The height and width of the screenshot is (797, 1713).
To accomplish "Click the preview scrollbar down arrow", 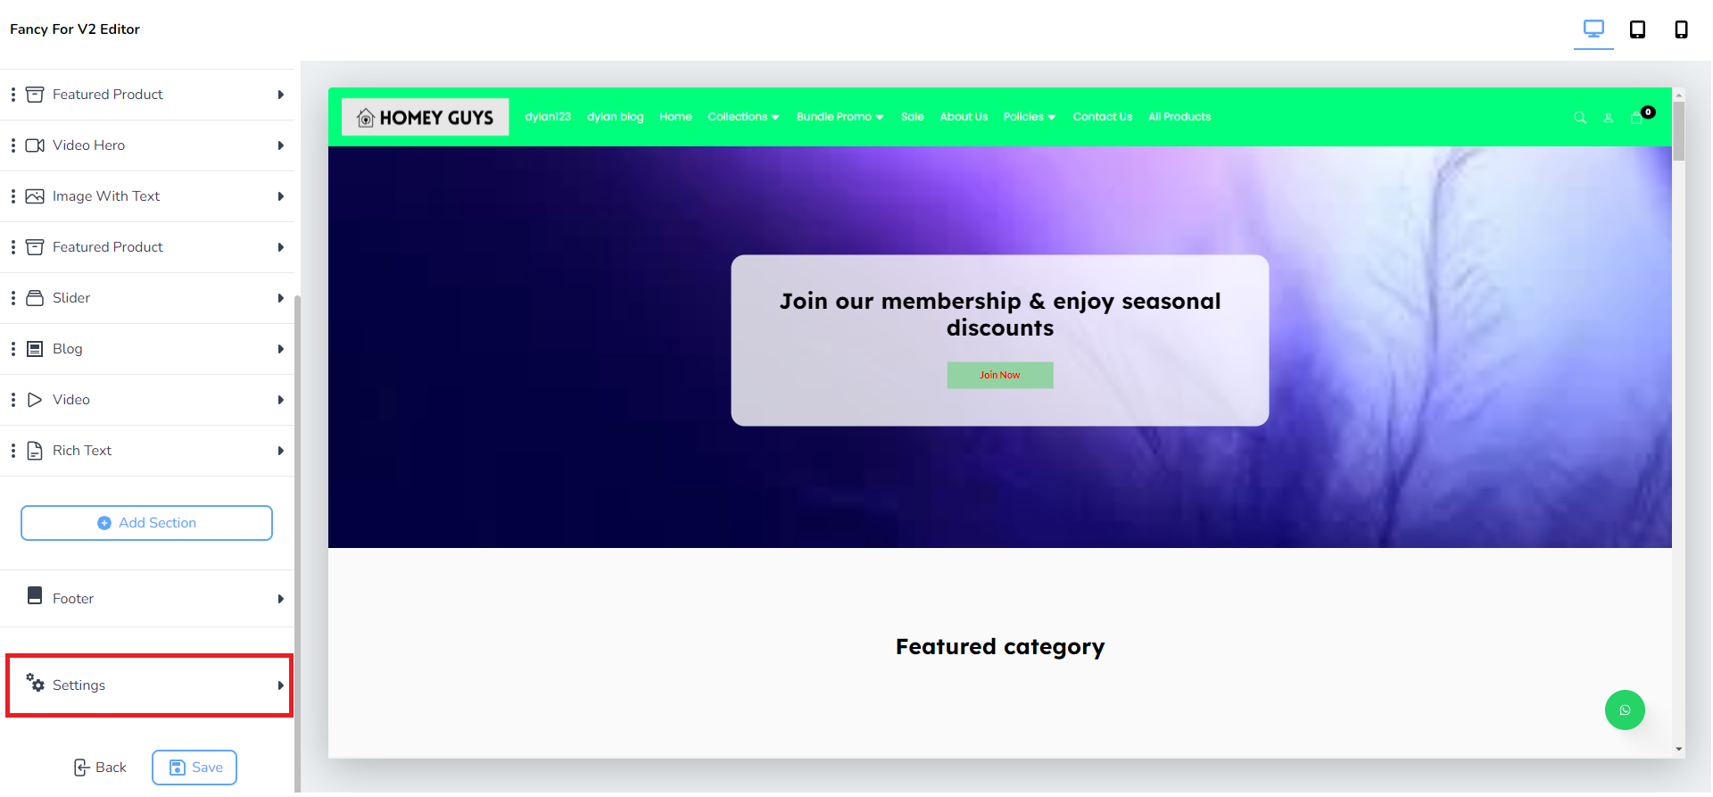I will pyautogui.click(x=1679, y=750).
